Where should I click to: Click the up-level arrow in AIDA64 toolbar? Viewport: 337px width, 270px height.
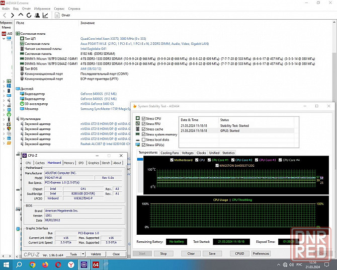(20, 16)
